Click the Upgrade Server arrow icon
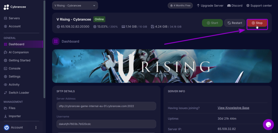 (198, 5)
